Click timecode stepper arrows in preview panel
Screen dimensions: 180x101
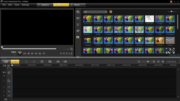tap(72, 53)
